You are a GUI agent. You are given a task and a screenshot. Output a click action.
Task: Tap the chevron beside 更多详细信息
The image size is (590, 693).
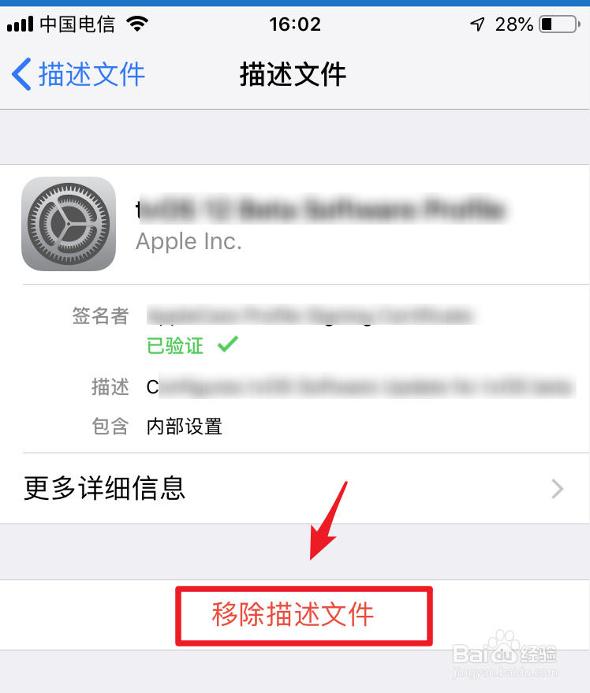pyautogui.click(x=558, y=489)
